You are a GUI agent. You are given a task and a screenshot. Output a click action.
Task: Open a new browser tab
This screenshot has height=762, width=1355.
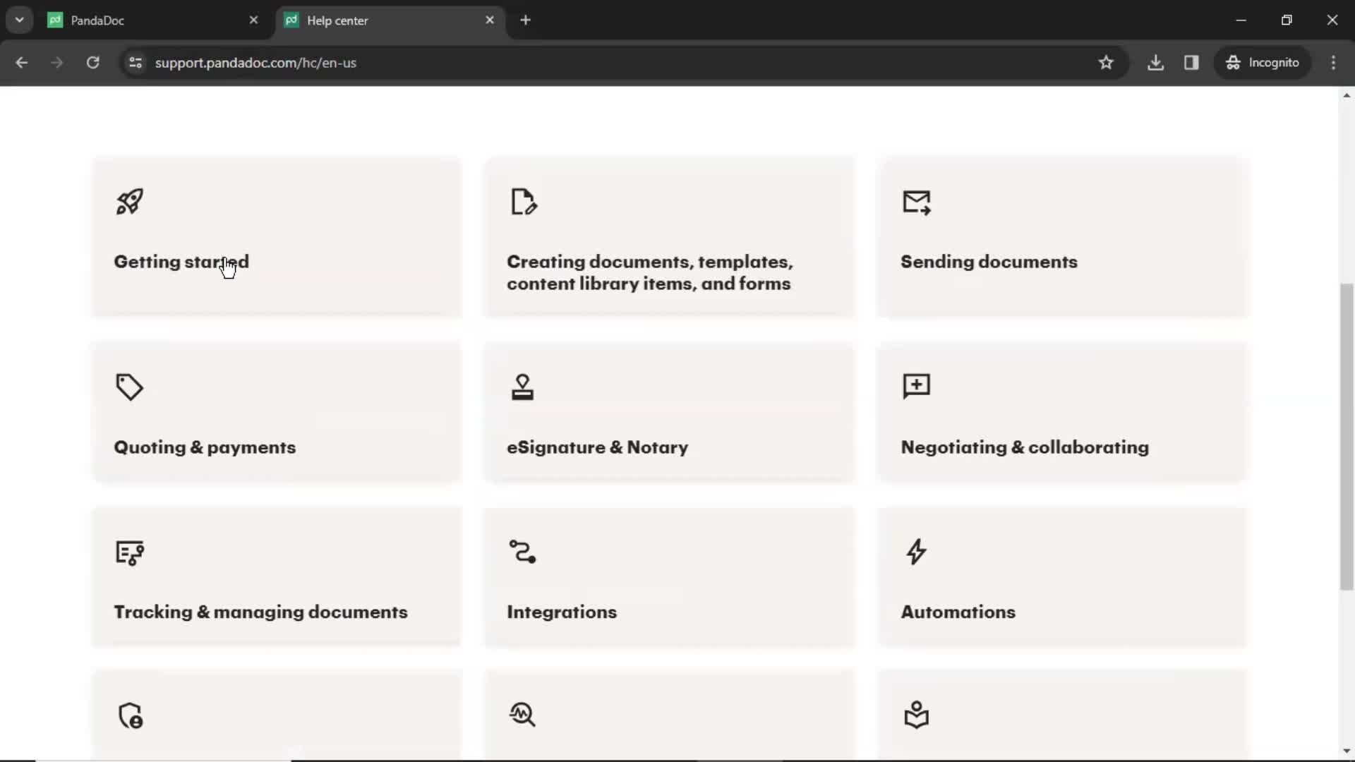(x=525, y=20)
